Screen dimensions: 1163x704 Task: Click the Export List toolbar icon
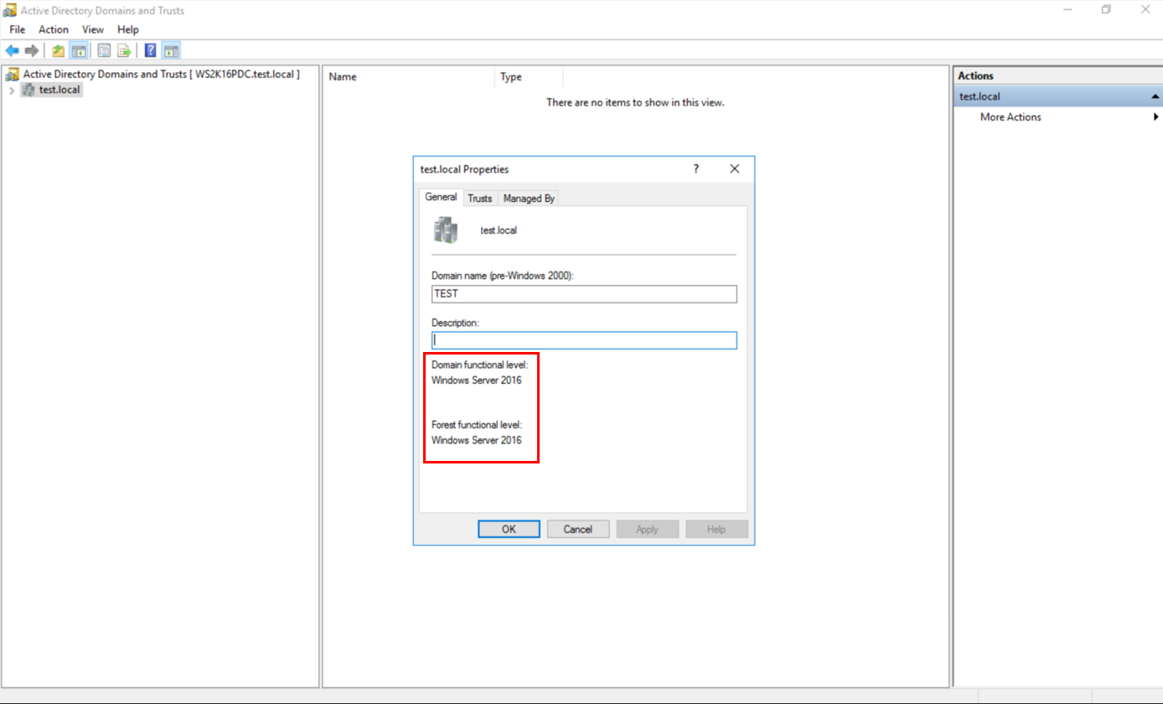click(124, 51)
